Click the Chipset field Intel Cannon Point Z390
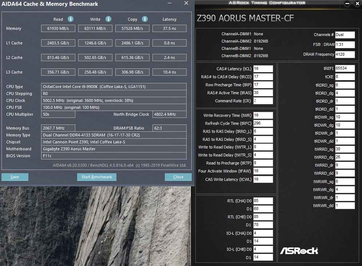The image size is (362, 266). (114, 142)
